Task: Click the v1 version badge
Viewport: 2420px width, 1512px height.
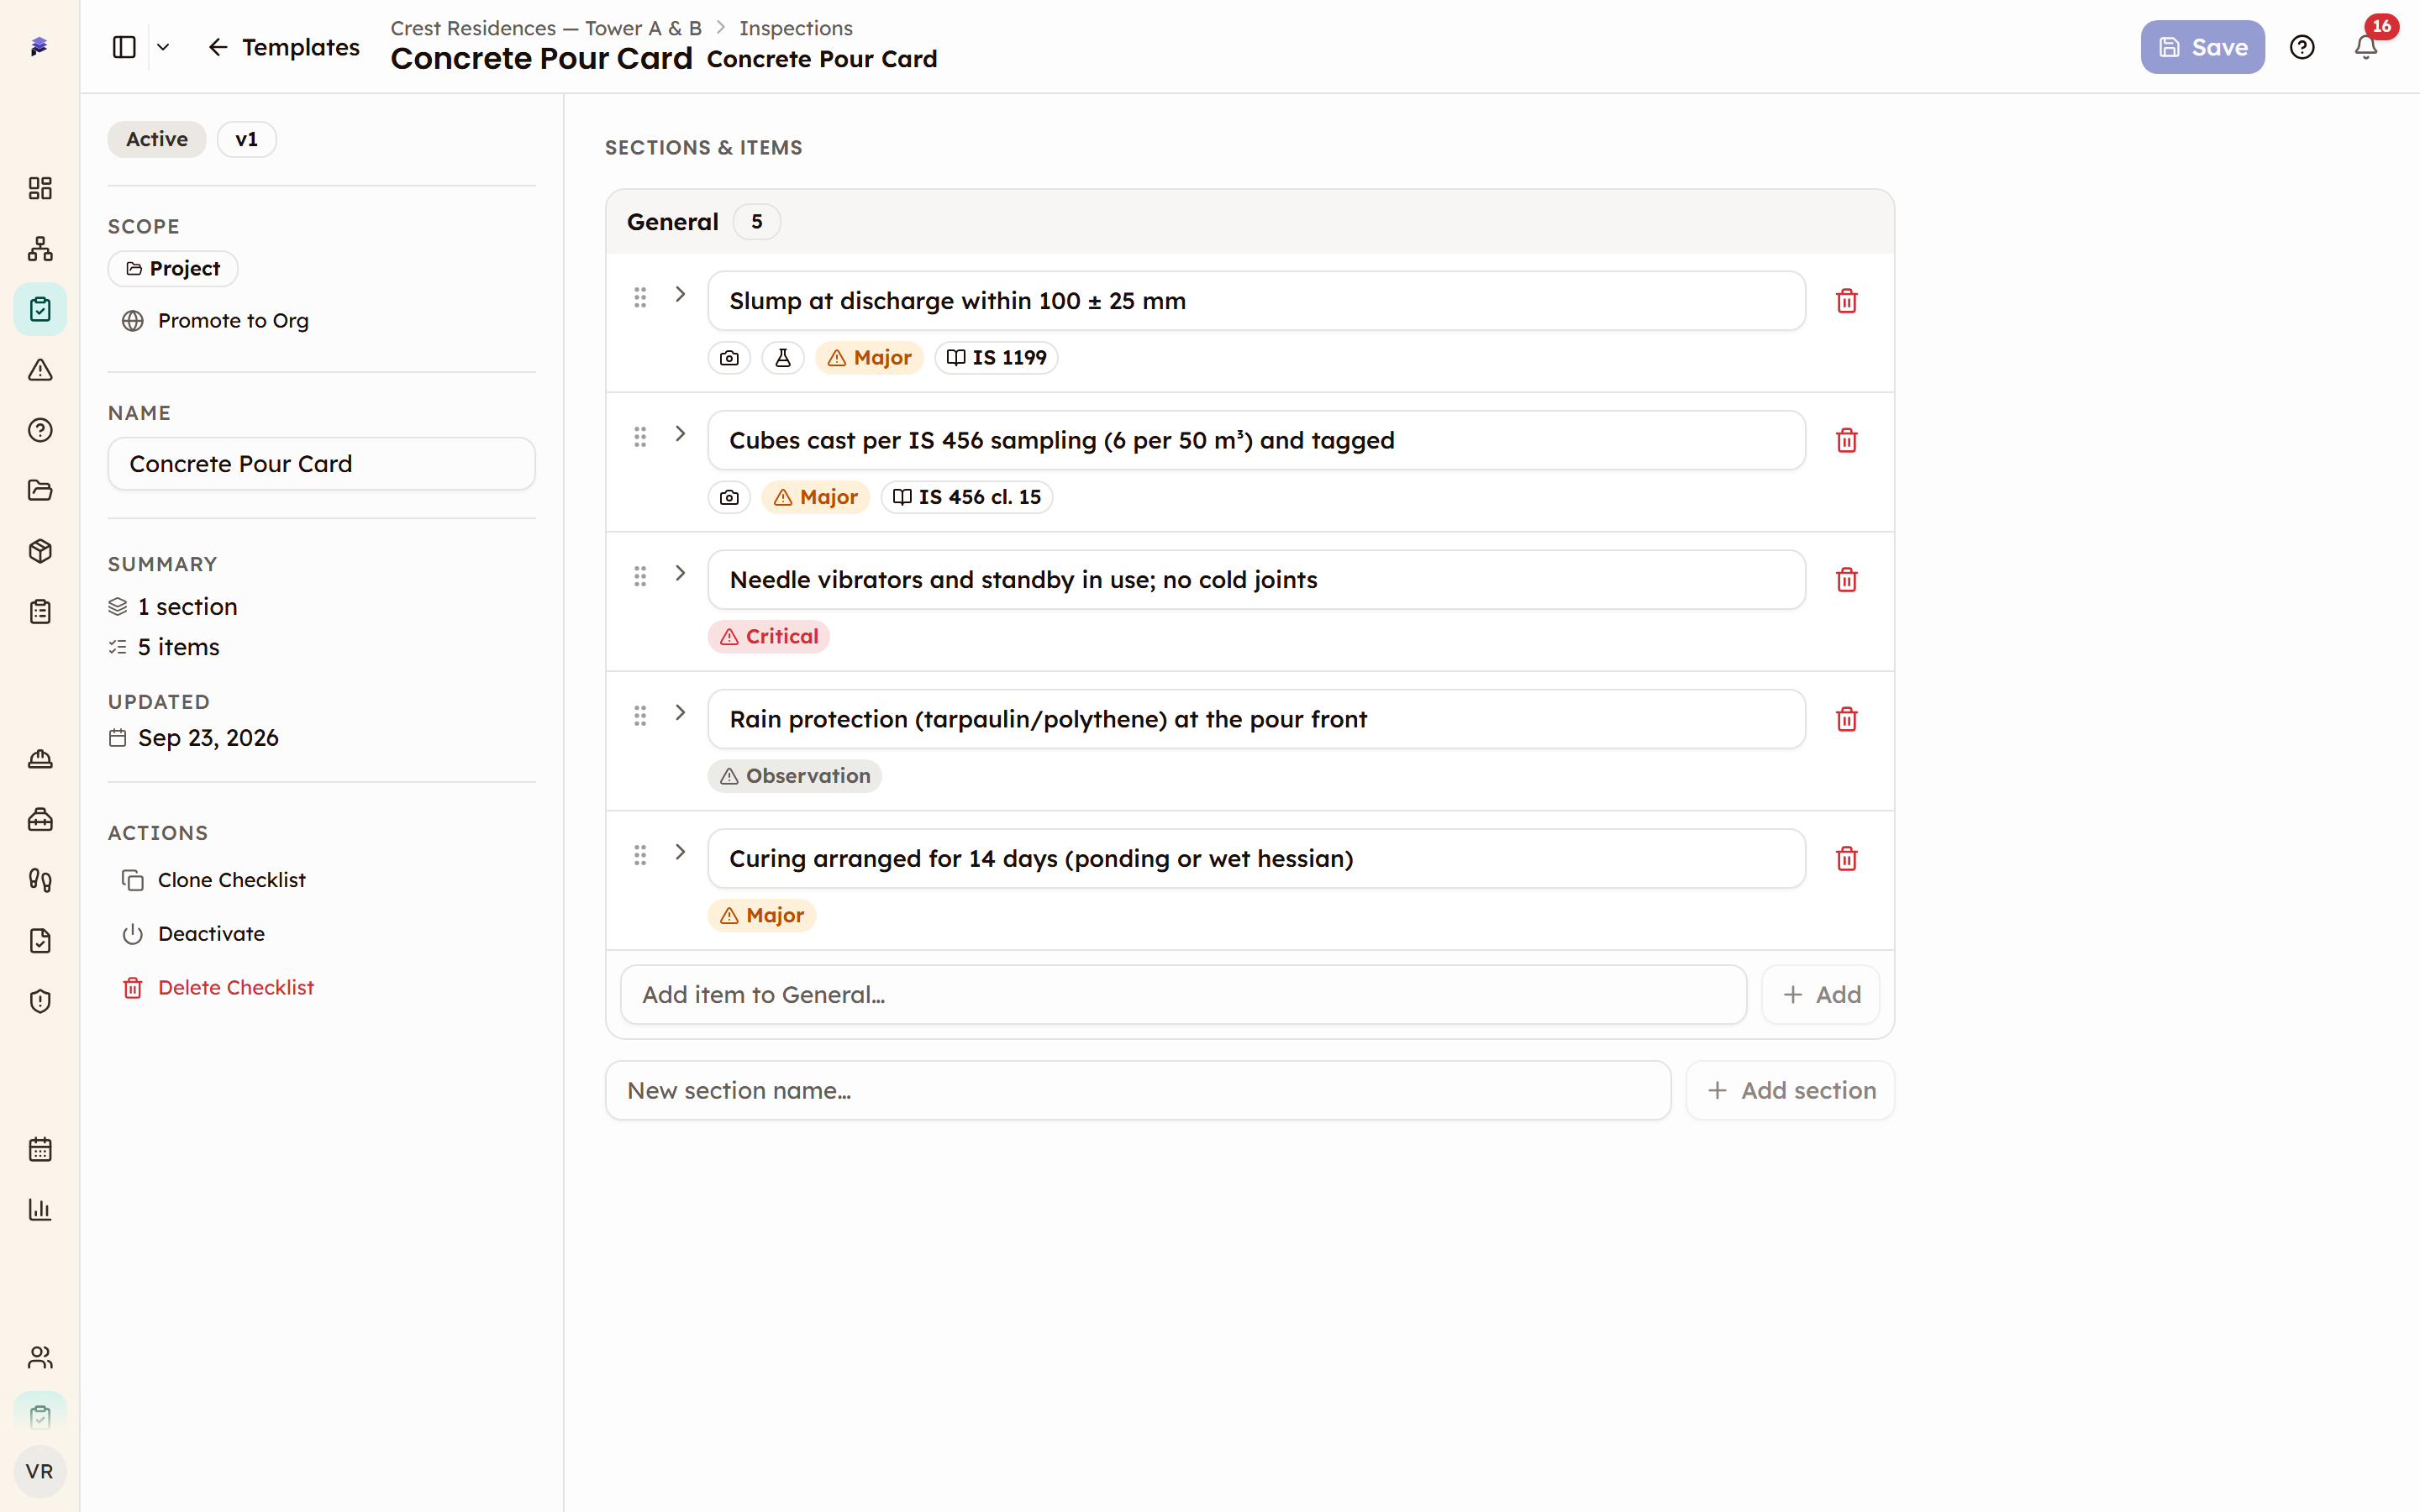Action: pyautogui.click(x=246, y=139)
